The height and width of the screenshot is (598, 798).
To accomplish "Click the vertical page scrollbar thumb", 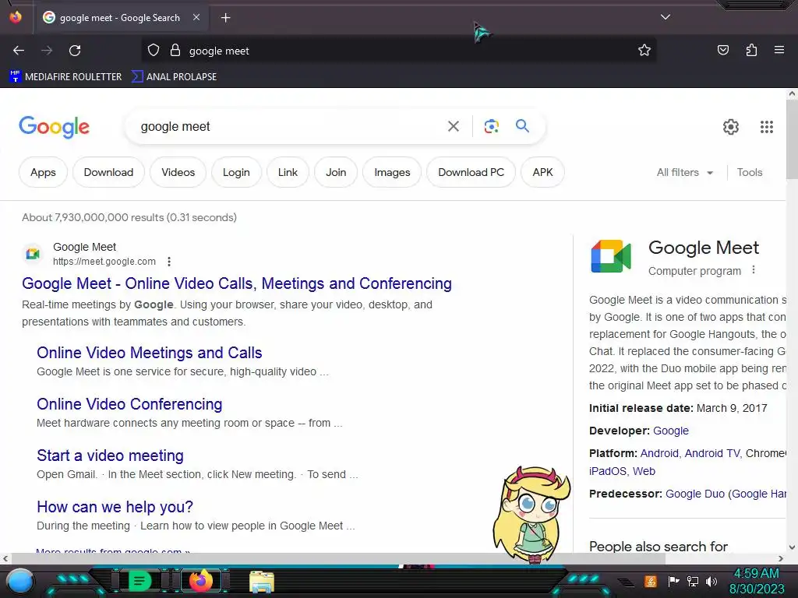I will click(792, 139).
